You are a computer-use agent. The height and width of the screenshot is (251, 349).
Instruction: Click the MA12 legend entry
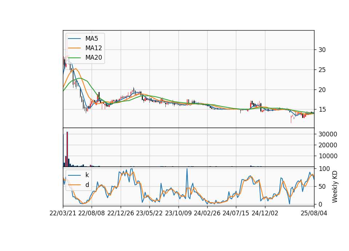(85, 48)
